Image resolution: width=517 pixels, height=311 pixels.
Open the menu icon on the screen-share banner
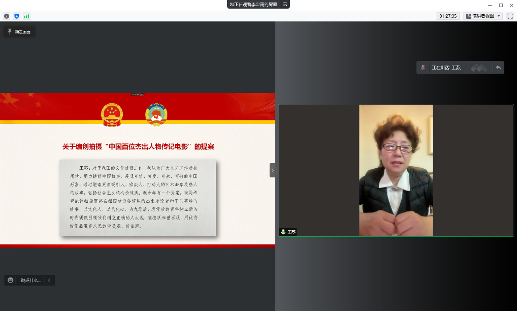(285, 4)
